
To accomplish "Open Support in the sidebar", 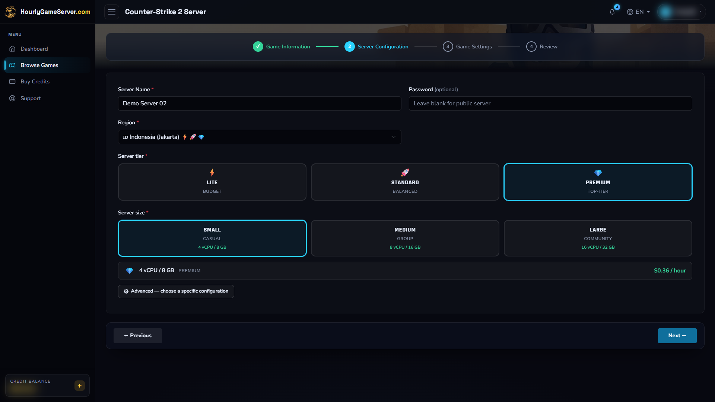I will coord(47,98).
